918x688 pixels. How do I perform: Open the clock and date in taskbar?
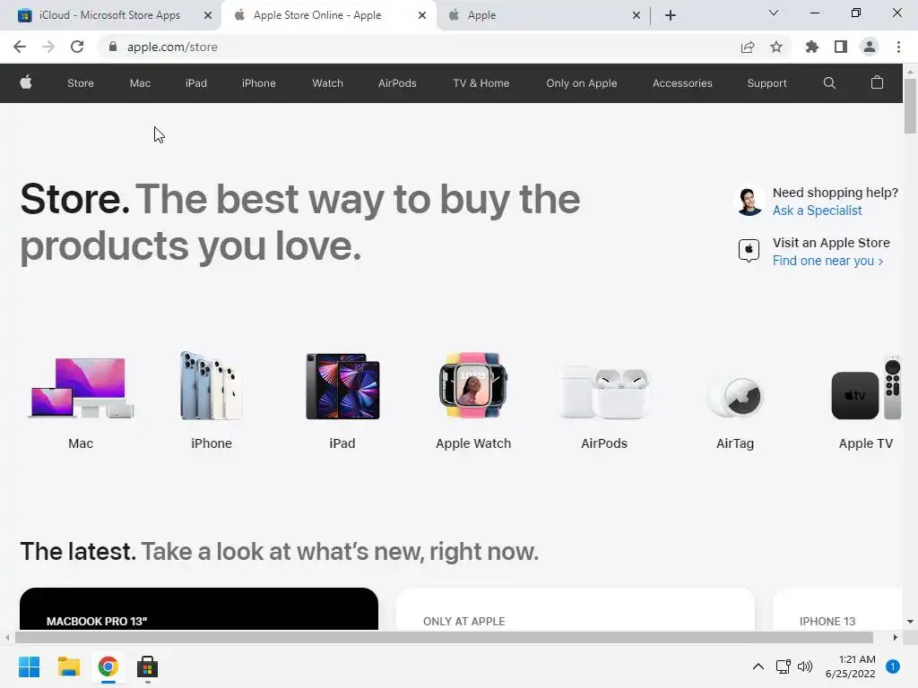850,666
